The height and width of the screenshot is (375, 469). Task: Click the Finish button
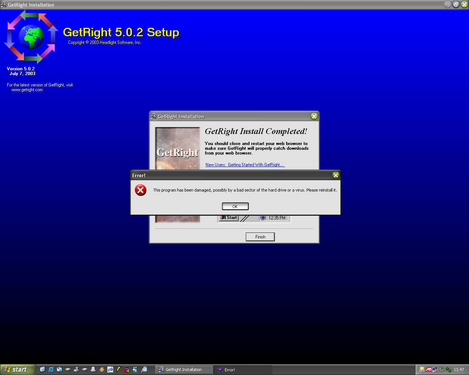[x=260, y=237]
